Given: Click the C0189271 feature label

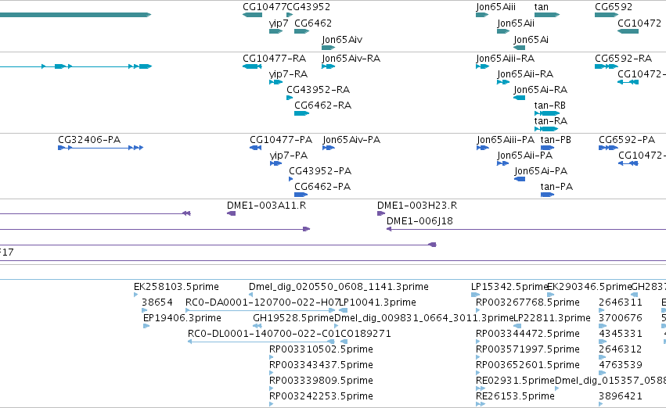Looking at the screenshot, I should 365,334.
